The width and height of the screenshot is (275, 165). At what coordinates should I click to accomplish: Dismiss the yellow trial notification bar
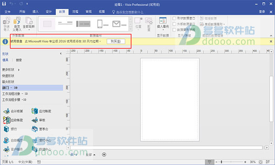click(271, 42)
